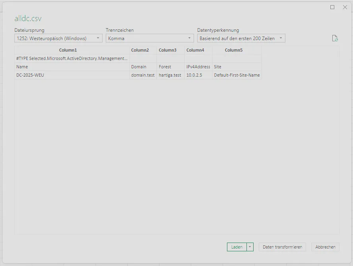The image size is (353, 266).
Task: Open the Dateiursprung encoding dropdown
Action: [58, 39]
